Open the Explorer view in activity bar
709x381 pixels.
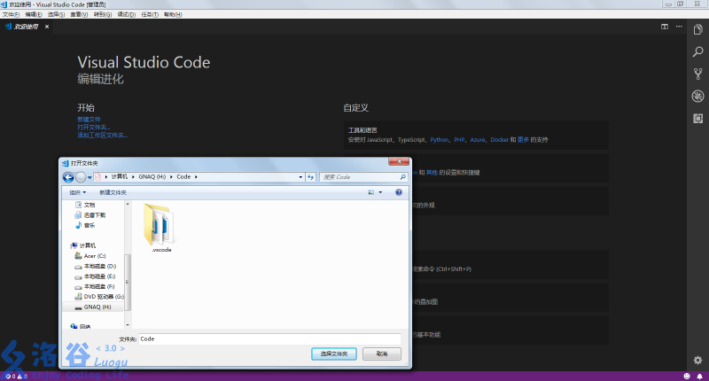point(697,30)
